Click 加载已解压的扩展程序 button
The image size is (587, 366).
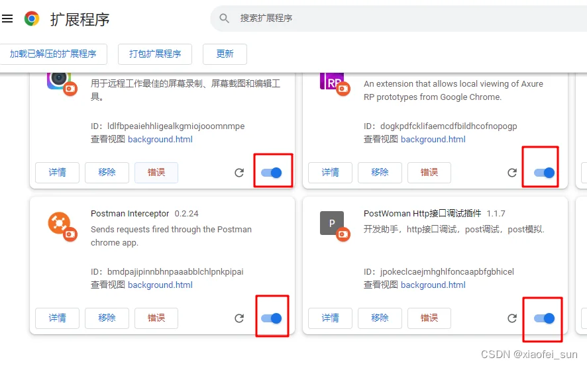pyautogui.click(x=53, y=54)
